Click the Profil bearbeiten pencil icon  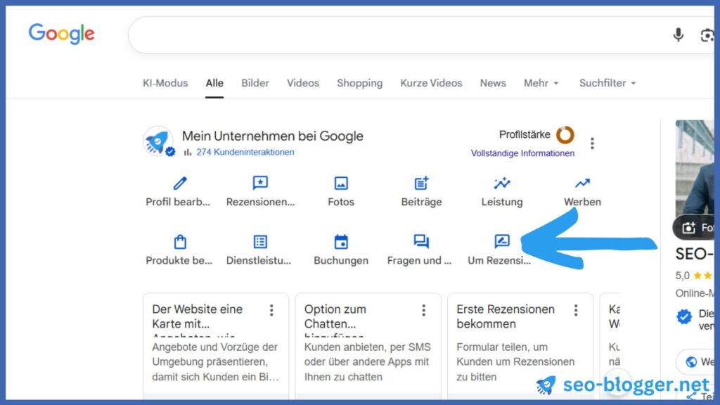180,184
